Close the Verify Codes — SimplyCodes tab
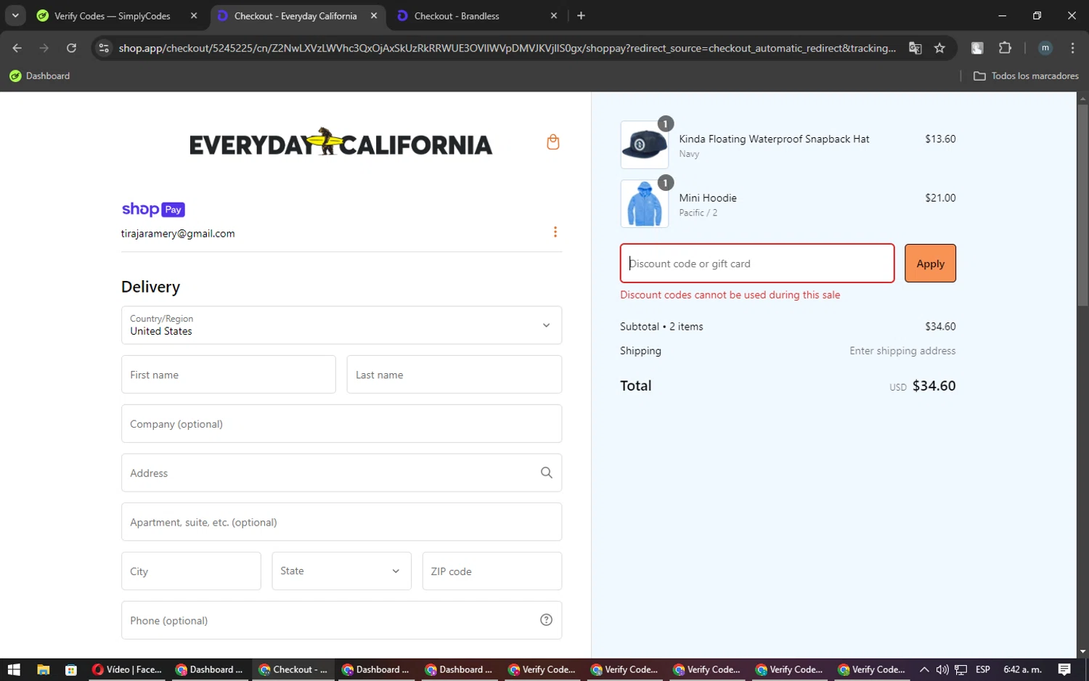The image size is (1089, 681). pyautogui.click(x=194, y=15)
